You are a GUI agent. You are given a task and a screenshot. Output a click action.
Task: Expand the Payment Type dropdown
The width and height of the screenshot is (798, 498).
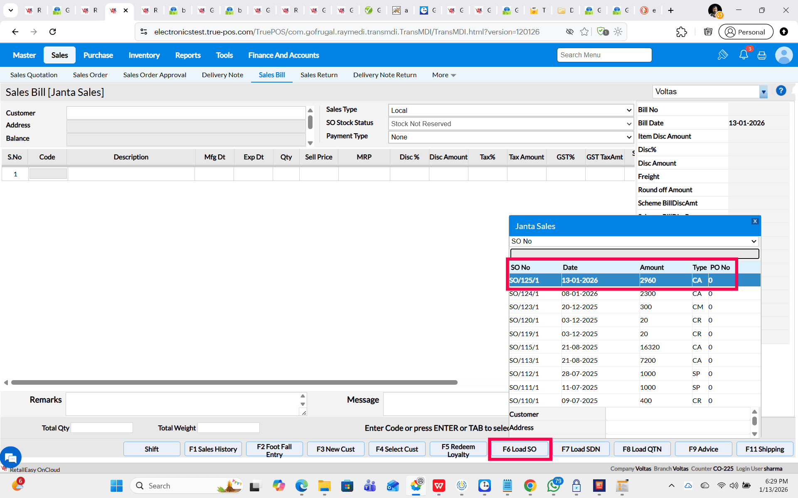(x=510, y=137)
